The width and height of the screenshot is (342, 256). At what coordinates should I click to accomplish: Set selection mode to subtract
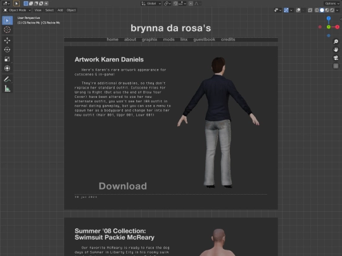pos(36,3)
